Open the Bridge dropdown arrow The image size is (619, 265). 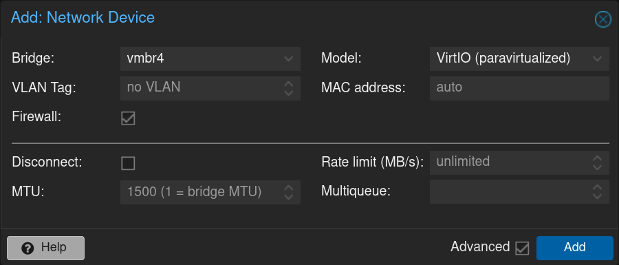tap(289, 59)
